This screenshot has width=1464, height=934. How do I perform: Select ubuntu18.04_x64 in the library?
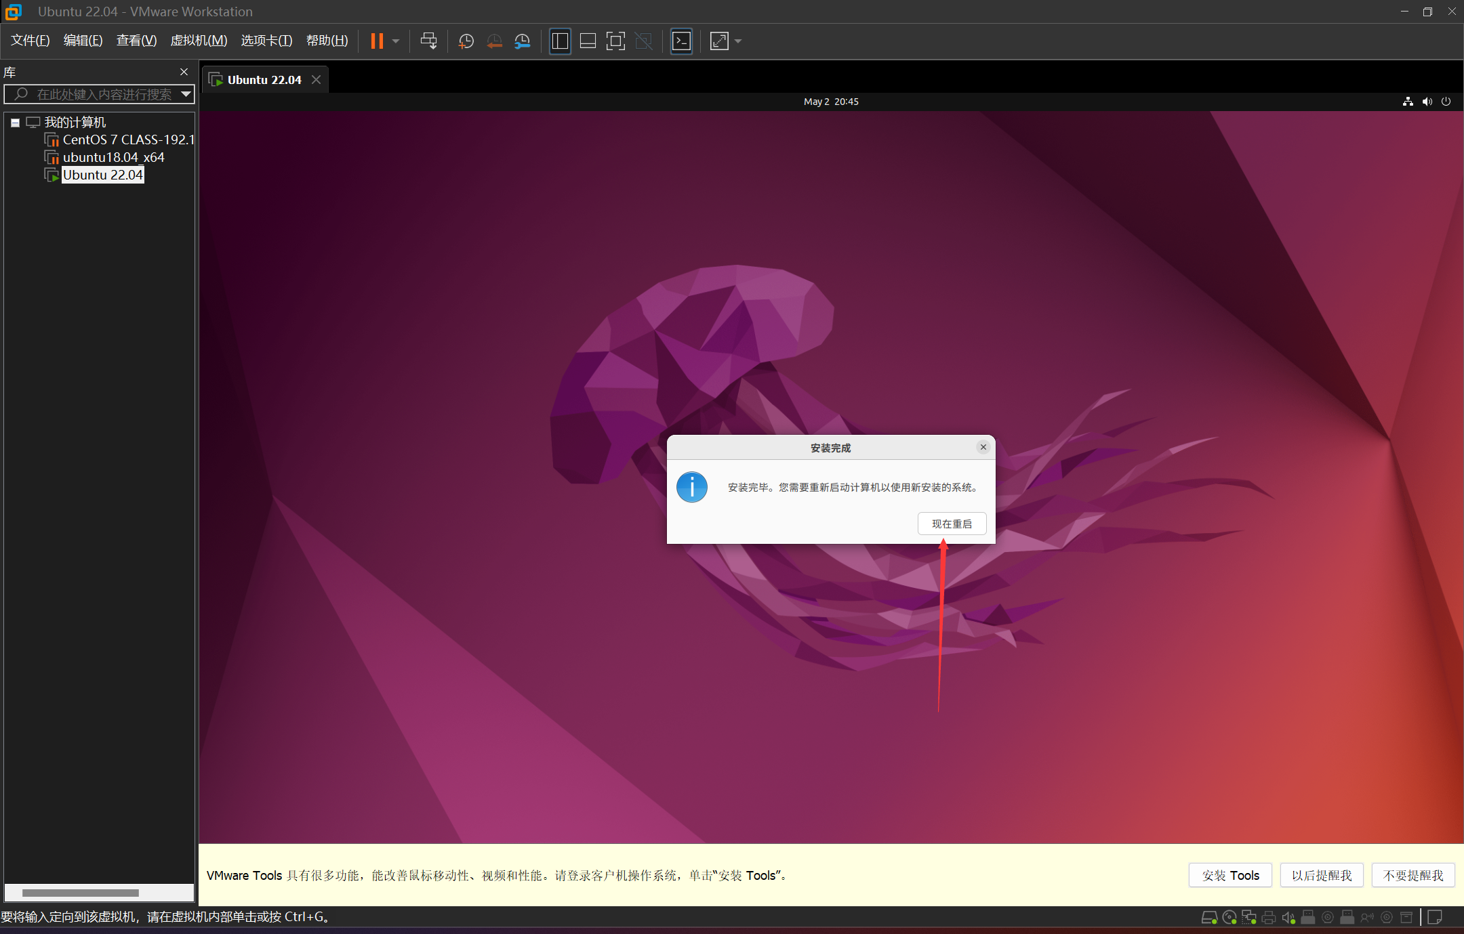(113, 157)
